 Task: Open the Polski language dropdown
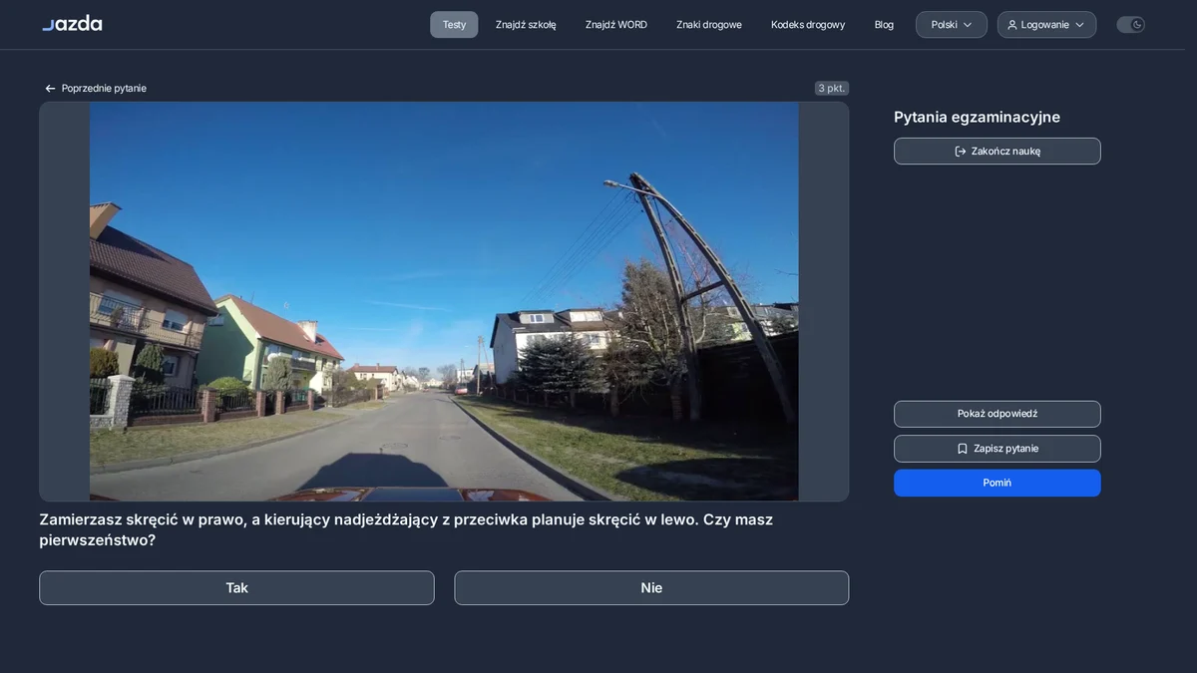click(952, 25)
